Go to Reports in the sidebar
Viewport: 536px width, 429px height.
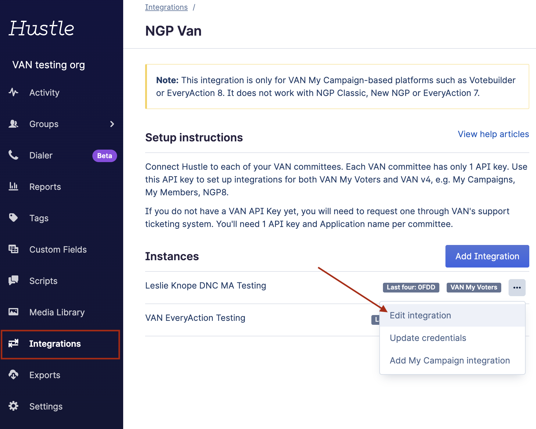tap(45, 187)
